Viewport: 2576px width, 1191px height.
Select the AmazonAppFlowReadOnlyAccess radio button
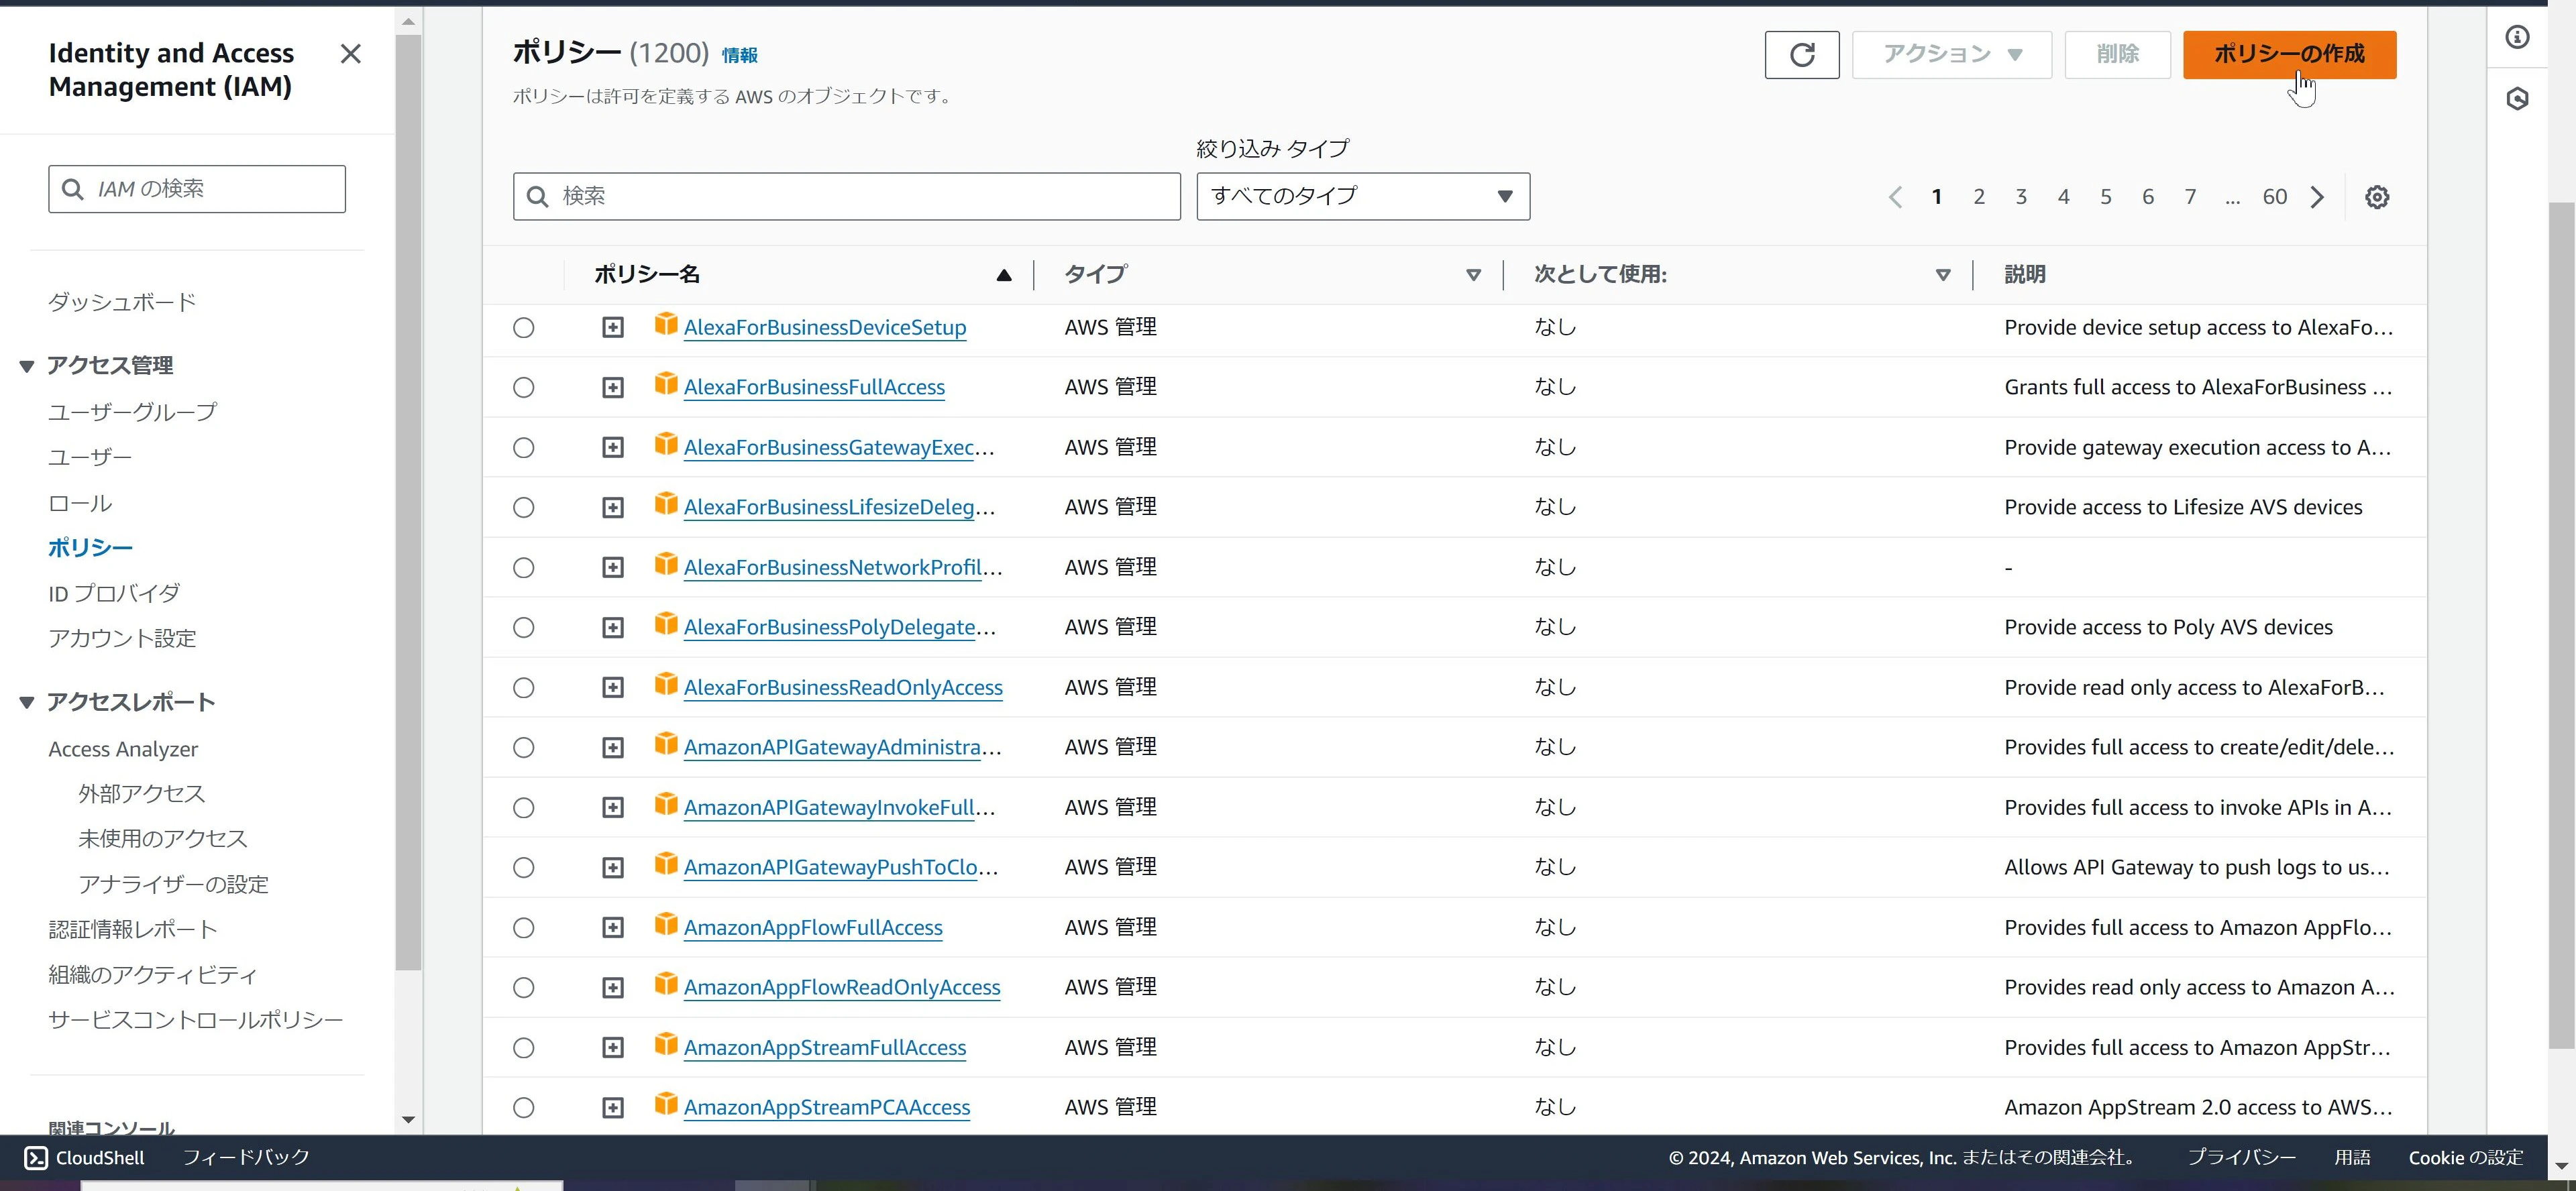524,988
